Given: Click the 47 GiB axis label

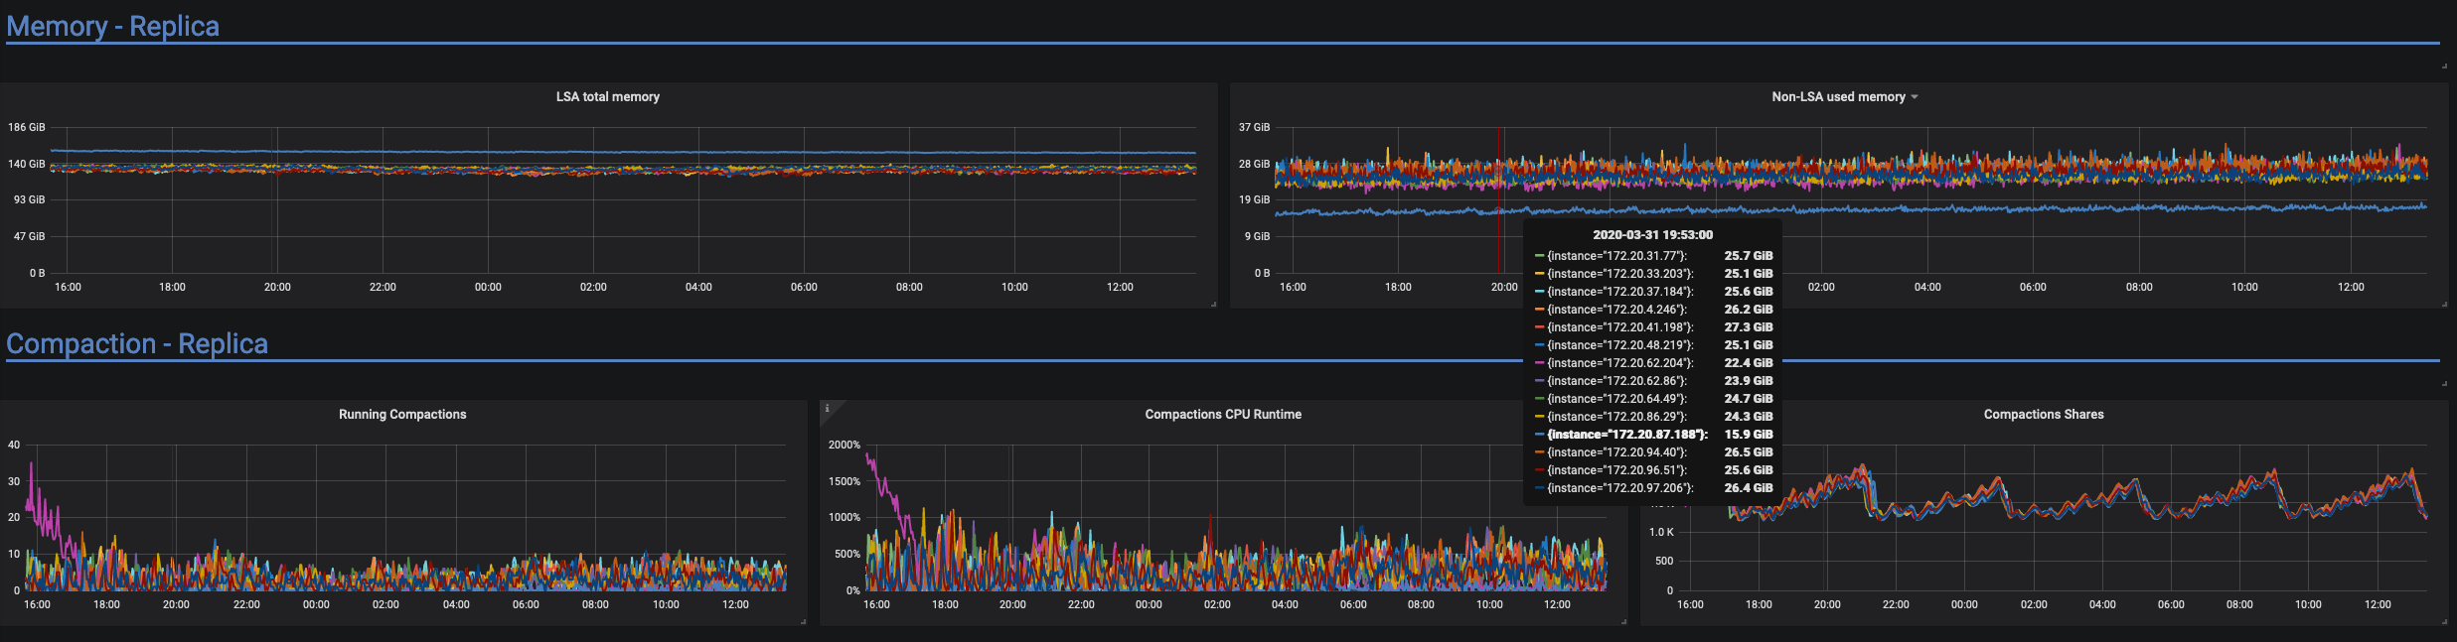Looking at the screenshot, I should [30, 236].
